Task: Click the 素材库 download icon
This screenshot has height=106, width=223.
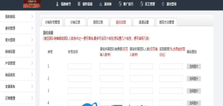Action: (101, 4)
